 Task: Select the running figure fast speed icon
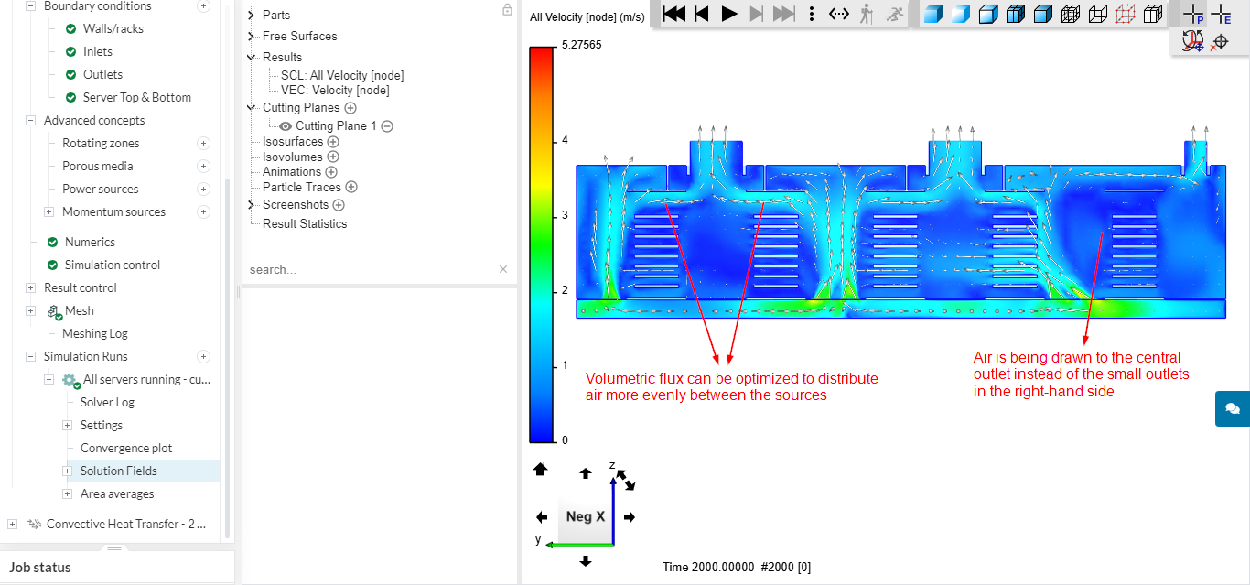(894, 14)
